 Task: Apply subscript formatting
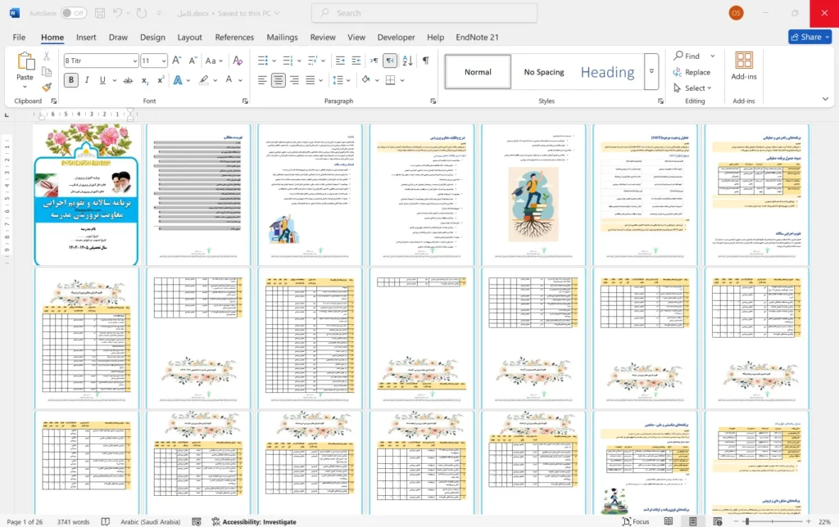[x=144, y=80]
